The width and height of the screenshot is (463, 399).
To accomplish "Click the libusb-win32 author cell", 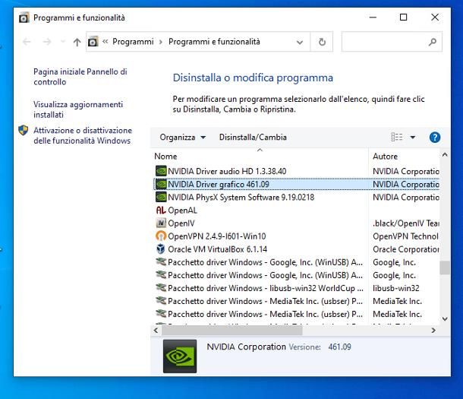I will 396,288.
